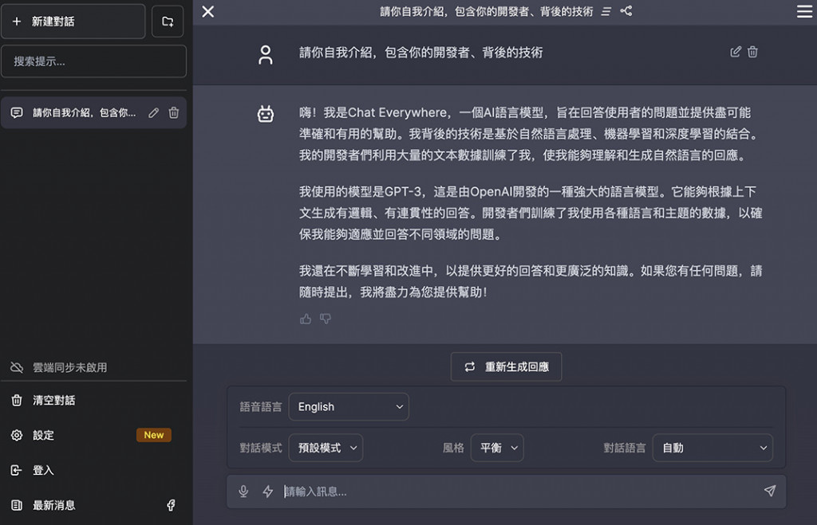Click the cloud sync disabled icon
The width and height of the screenshot is (817, 525).
(17, 367)
